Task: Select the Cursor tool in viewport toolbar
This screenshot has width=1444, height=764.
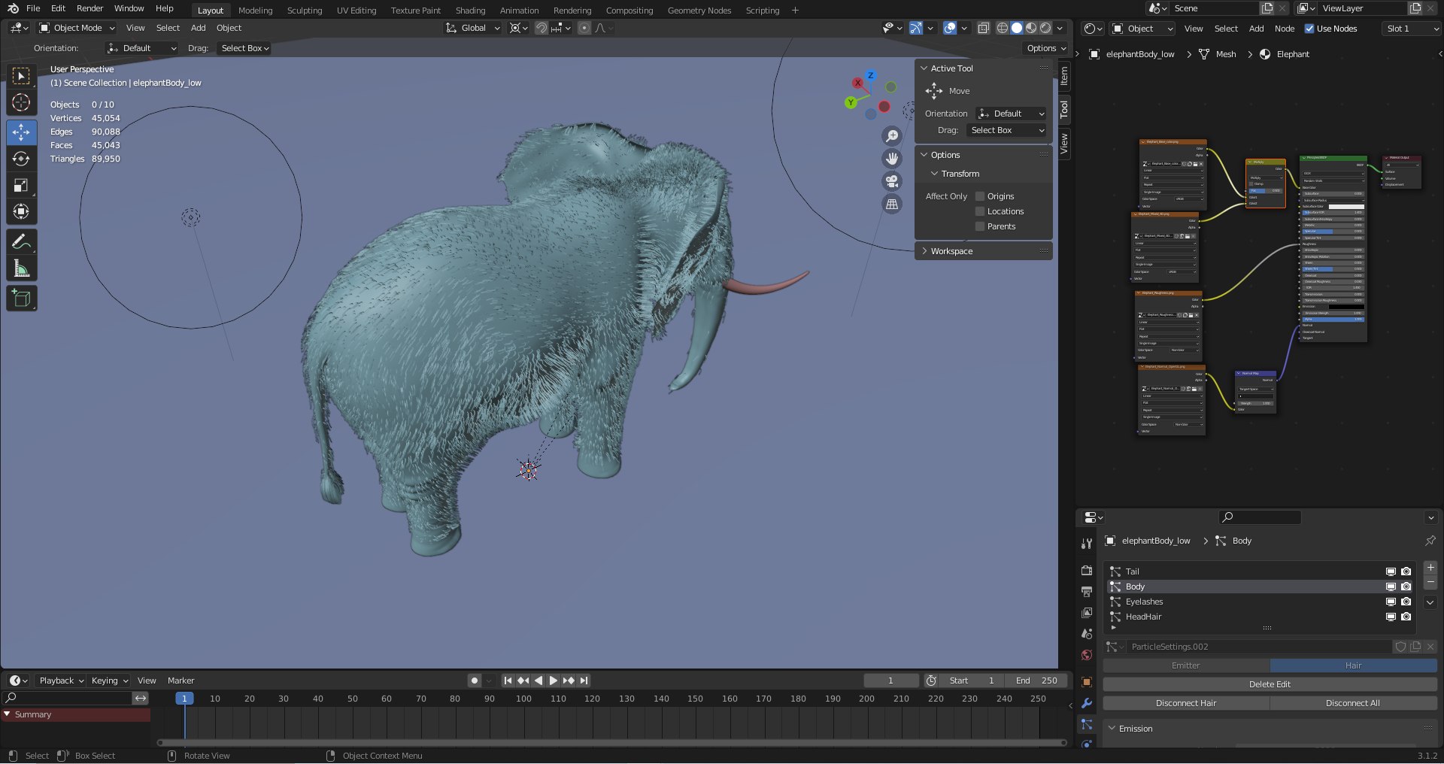Action: pyautogui.click(x=21, y=102)
